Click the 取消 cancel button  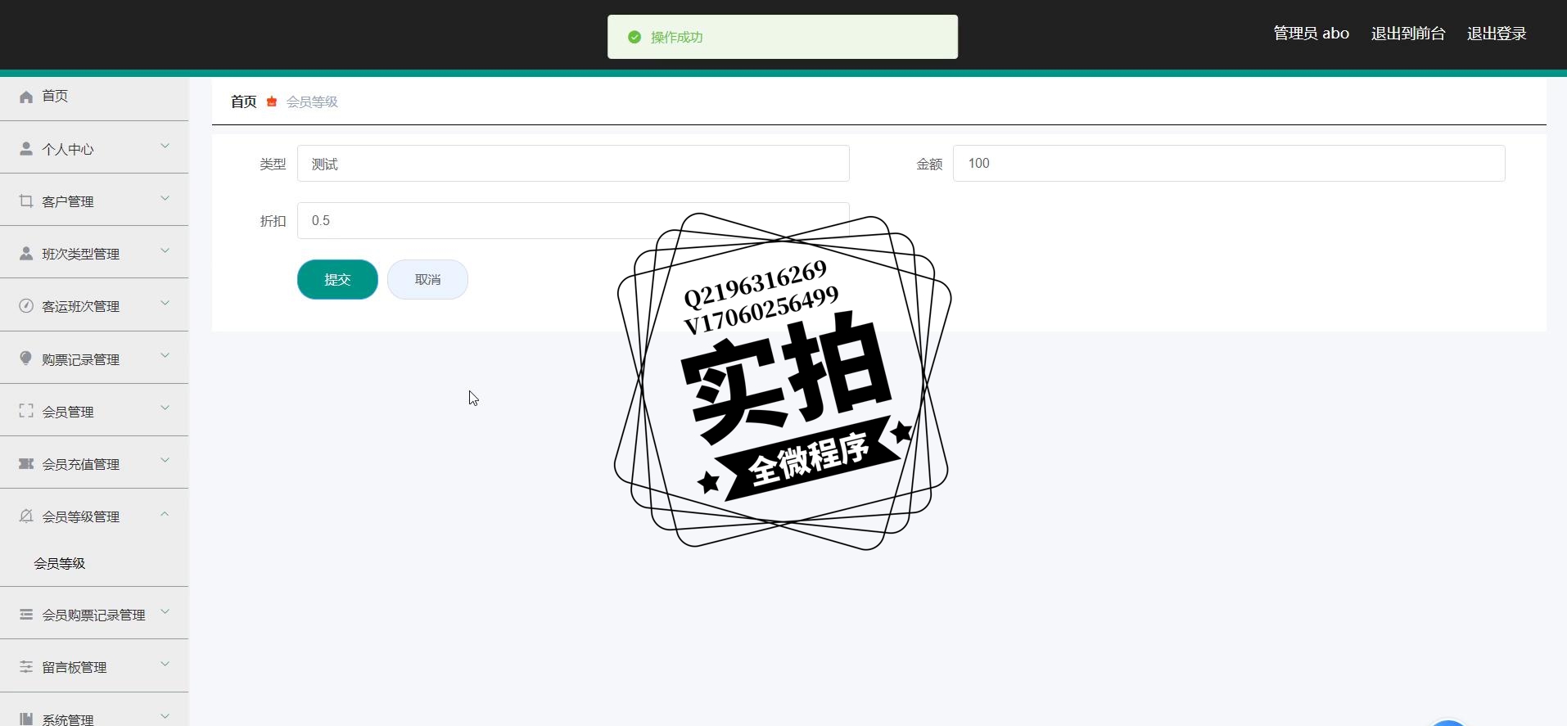click(427, 279)
